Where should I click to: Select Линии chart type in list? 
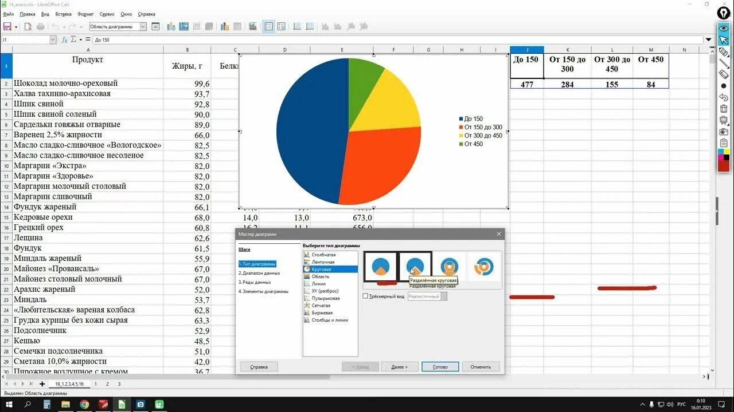330,284
